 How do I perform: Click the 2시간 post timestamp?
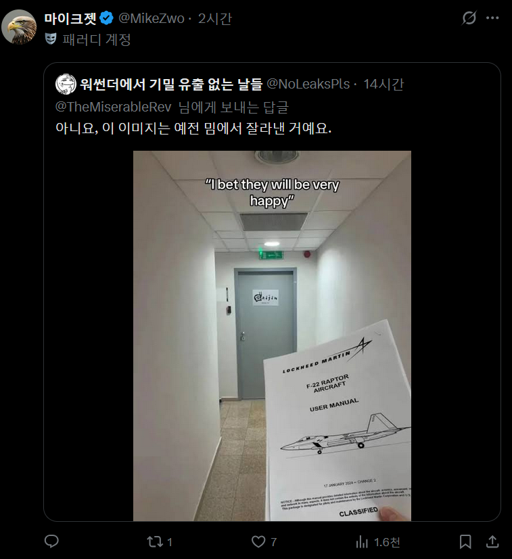coord(215,18)
